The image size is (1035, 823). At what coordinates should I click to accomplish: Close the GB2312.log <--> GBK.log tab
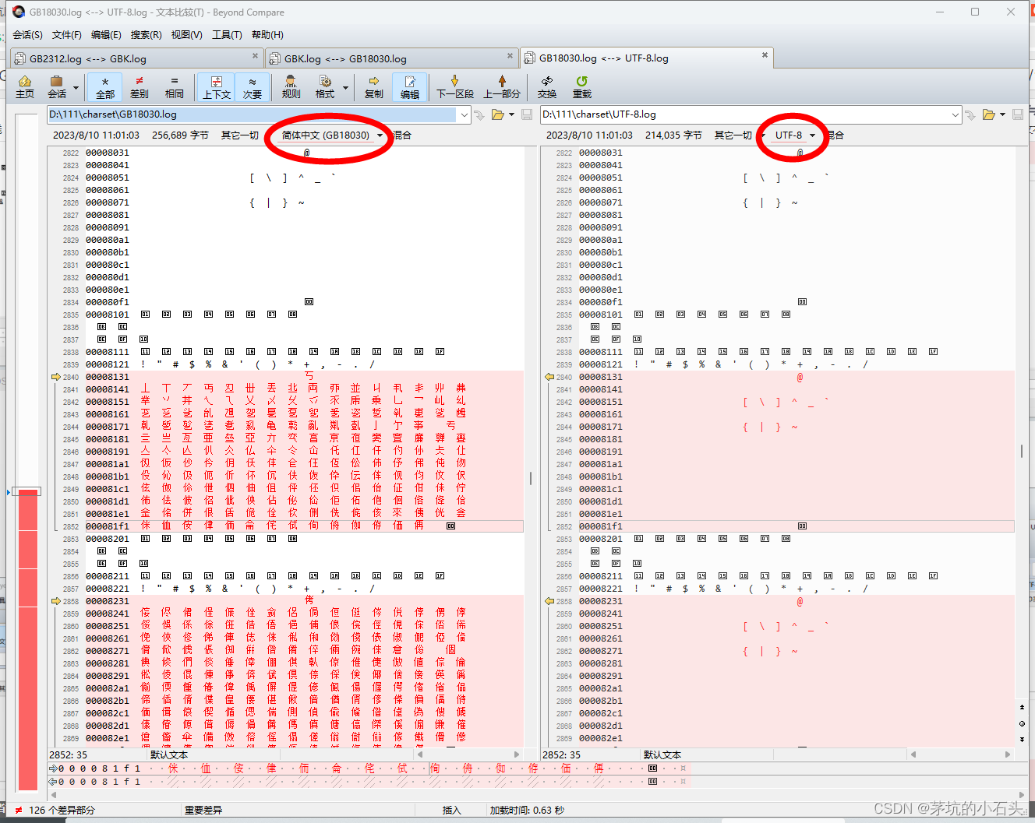tap(255, 55)
